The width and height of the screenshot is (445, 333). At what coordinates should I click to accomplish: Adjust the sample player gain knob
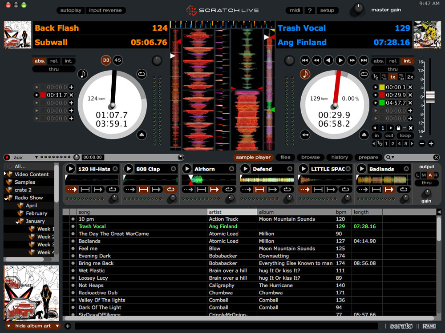click(x=426, y=193)
